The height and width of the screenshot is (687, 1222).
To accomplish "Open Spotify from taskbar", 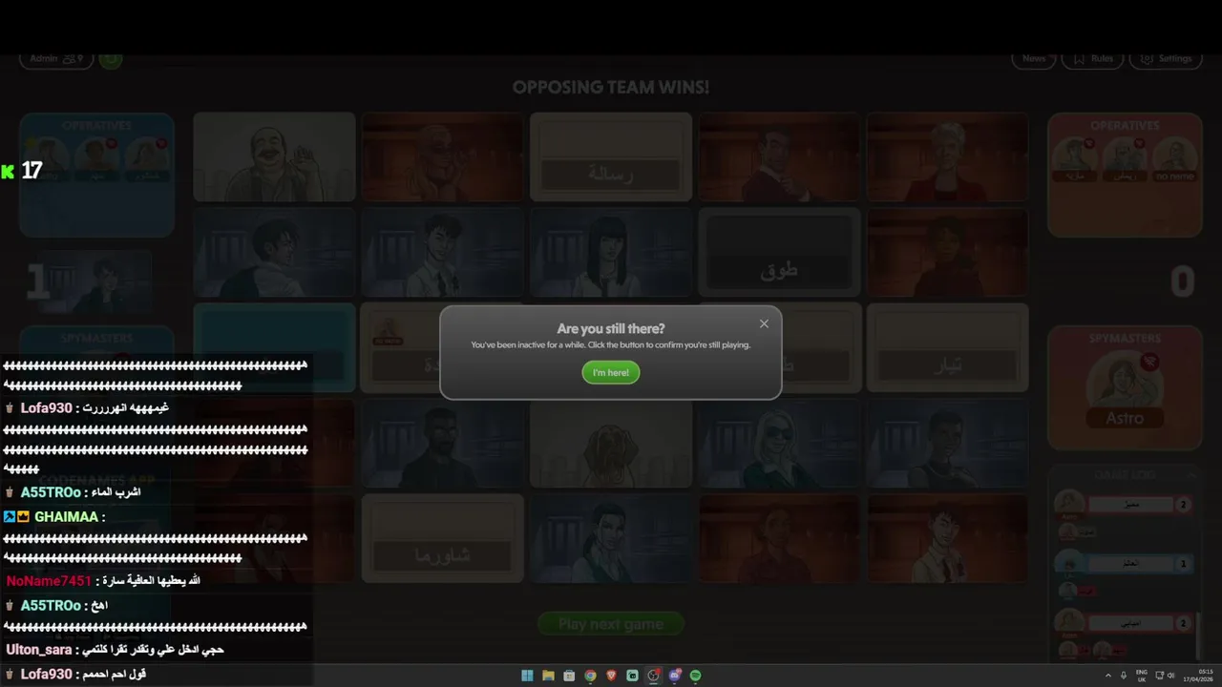I will click(x=696, y=676).
